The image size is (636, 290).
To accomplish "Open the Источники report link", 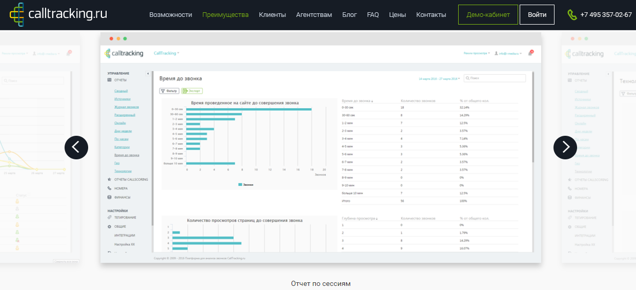I will click(122, 99).
